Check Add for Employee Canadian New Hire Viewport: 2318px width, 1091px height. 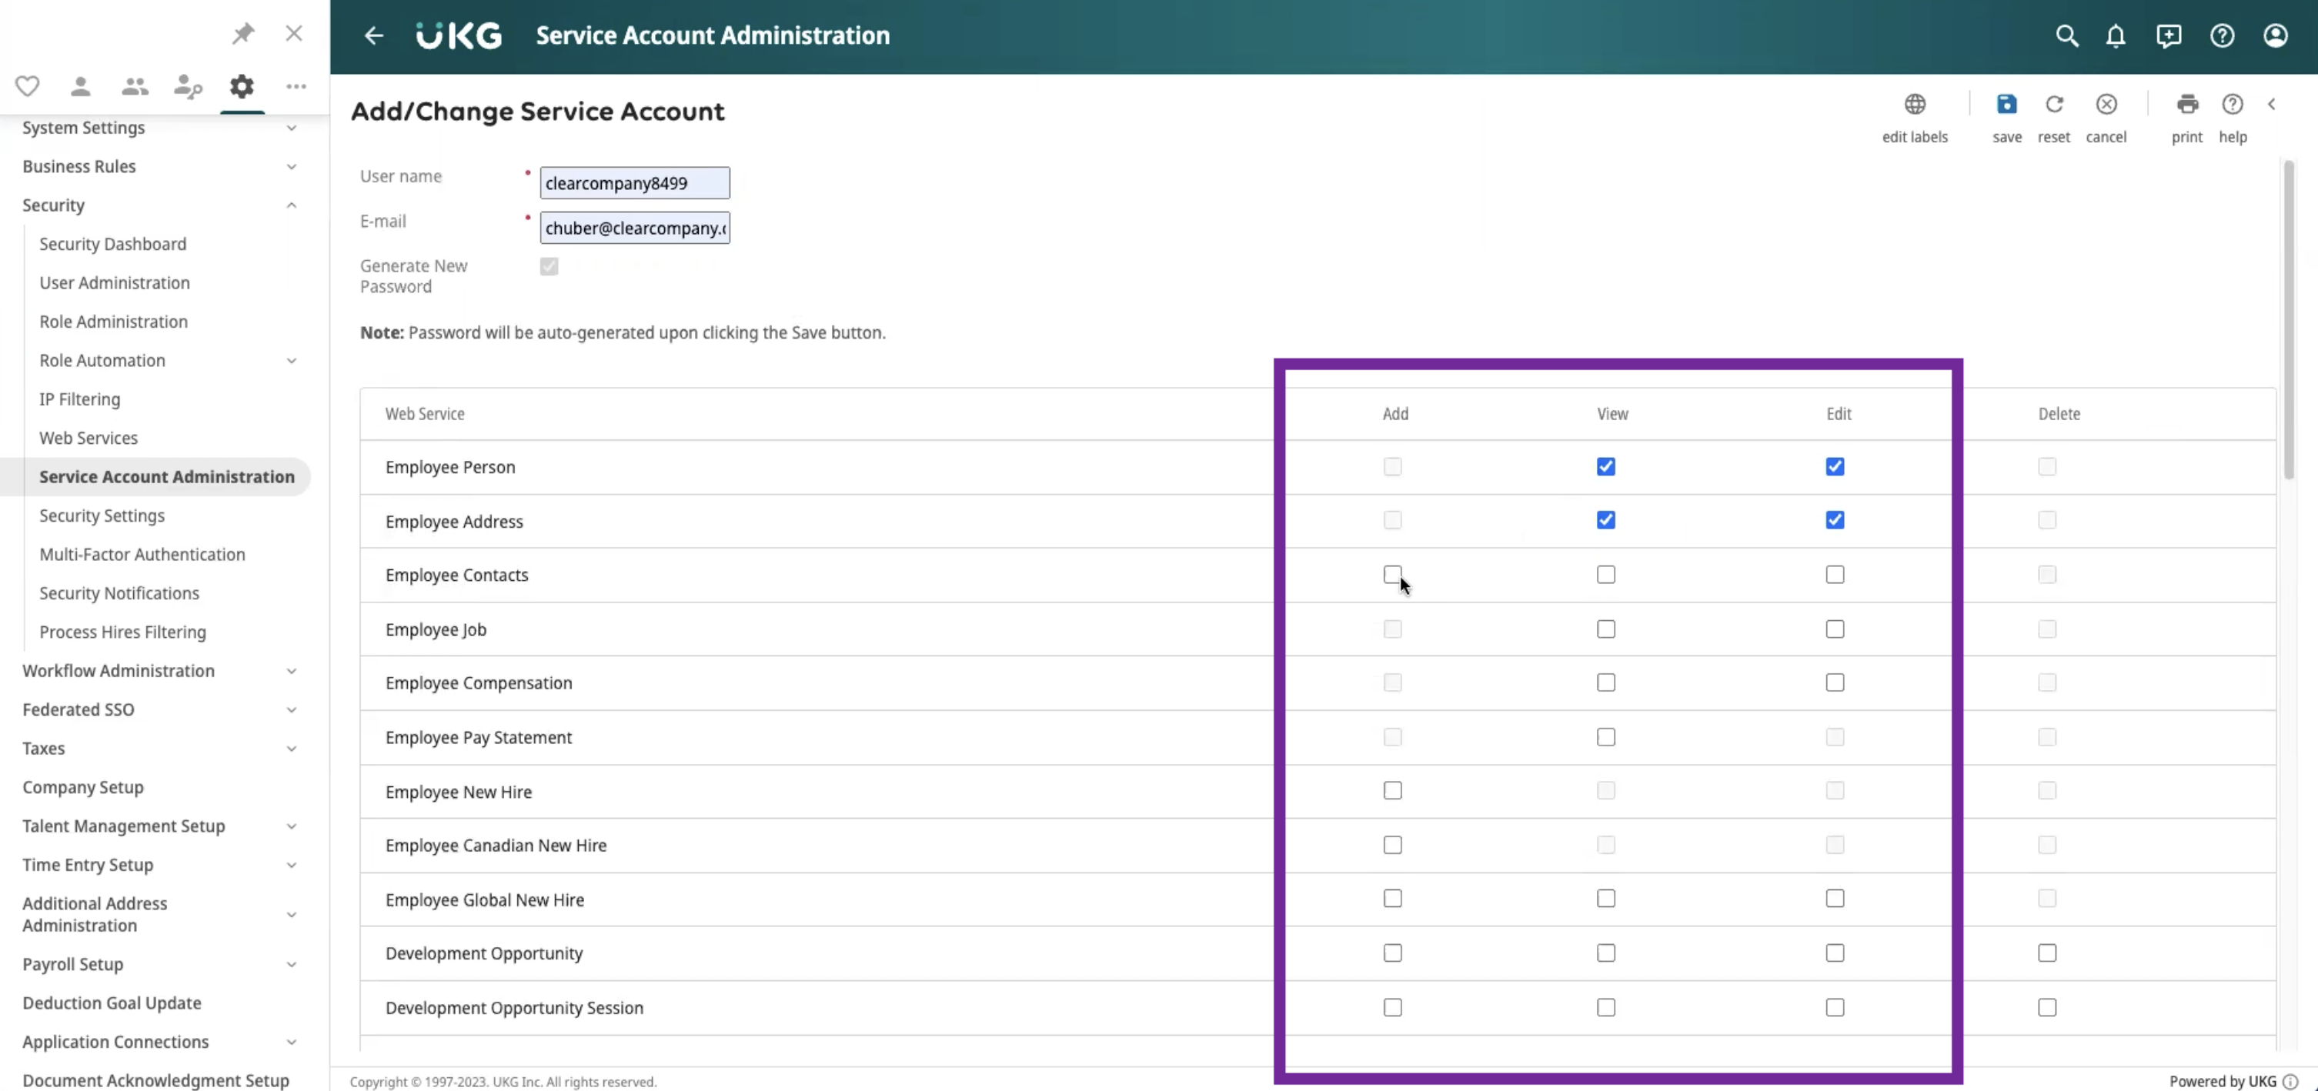[1392, 845]
